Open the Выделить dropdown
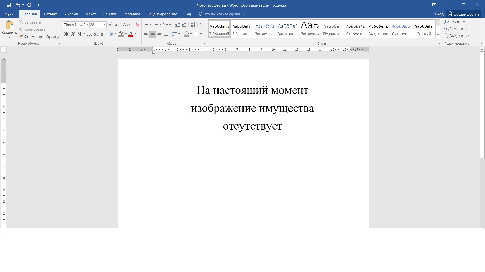The image size is (485, 272). point(457,36)
